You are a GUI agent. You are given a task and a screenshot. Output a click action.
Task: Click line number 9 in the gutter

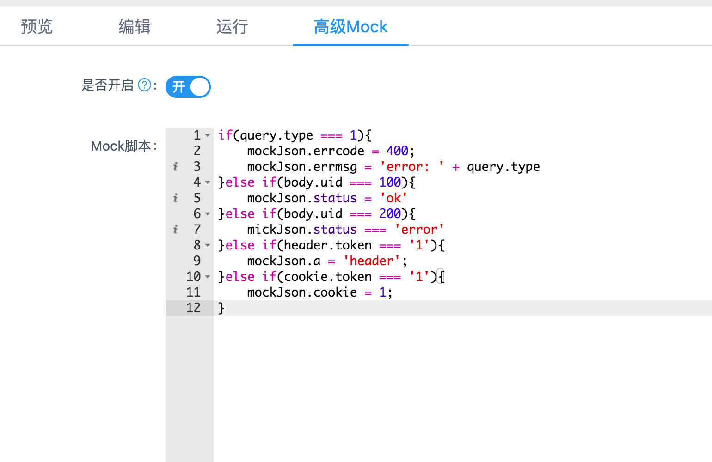pos(197,261)
